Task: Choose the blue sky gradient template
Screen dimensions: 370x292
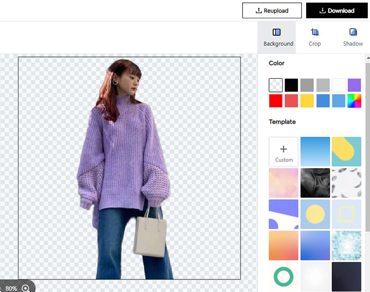Action: 315,152
